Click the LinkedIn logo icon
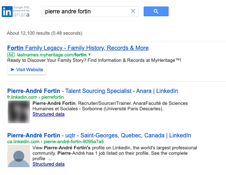226x175 pixels. 7,12
